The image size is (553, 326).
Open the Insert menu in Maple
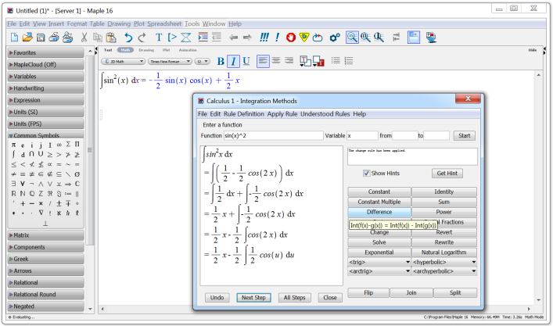click(56, 23)
